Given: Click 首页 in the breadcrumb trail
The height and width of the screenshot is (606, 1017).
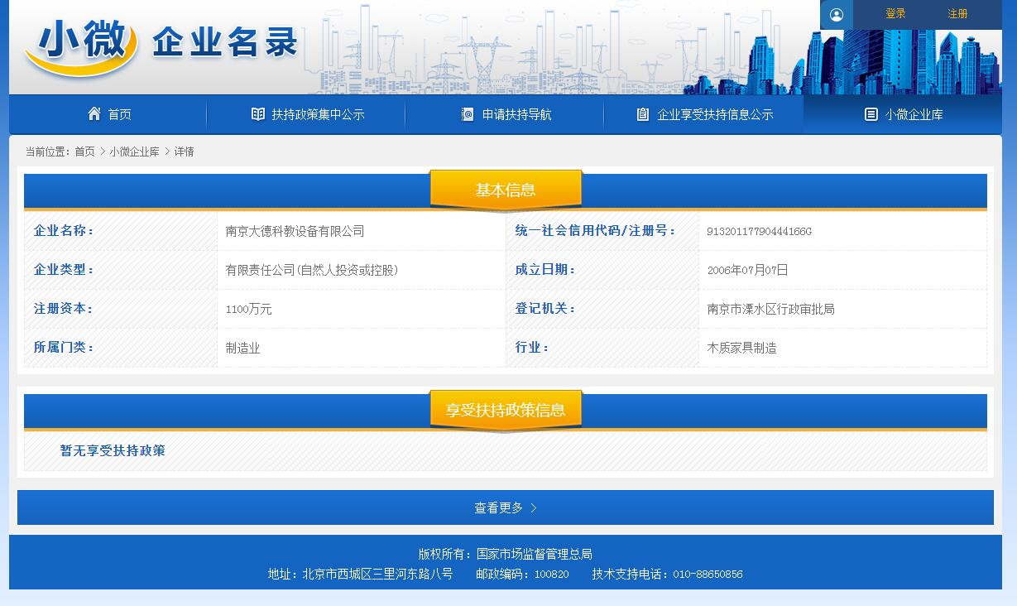Looking at the screenshot, I should (x=84, y=151).
